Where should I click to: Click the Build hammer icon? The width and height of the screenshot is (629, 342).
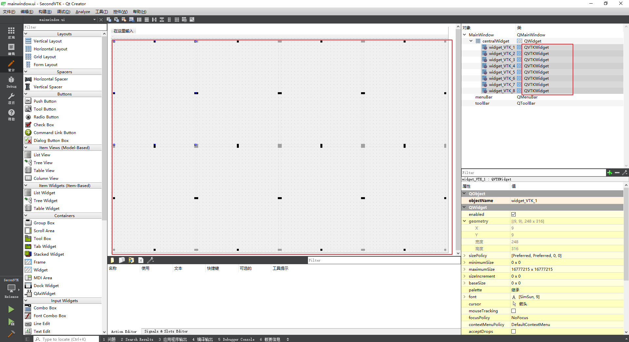11,334
